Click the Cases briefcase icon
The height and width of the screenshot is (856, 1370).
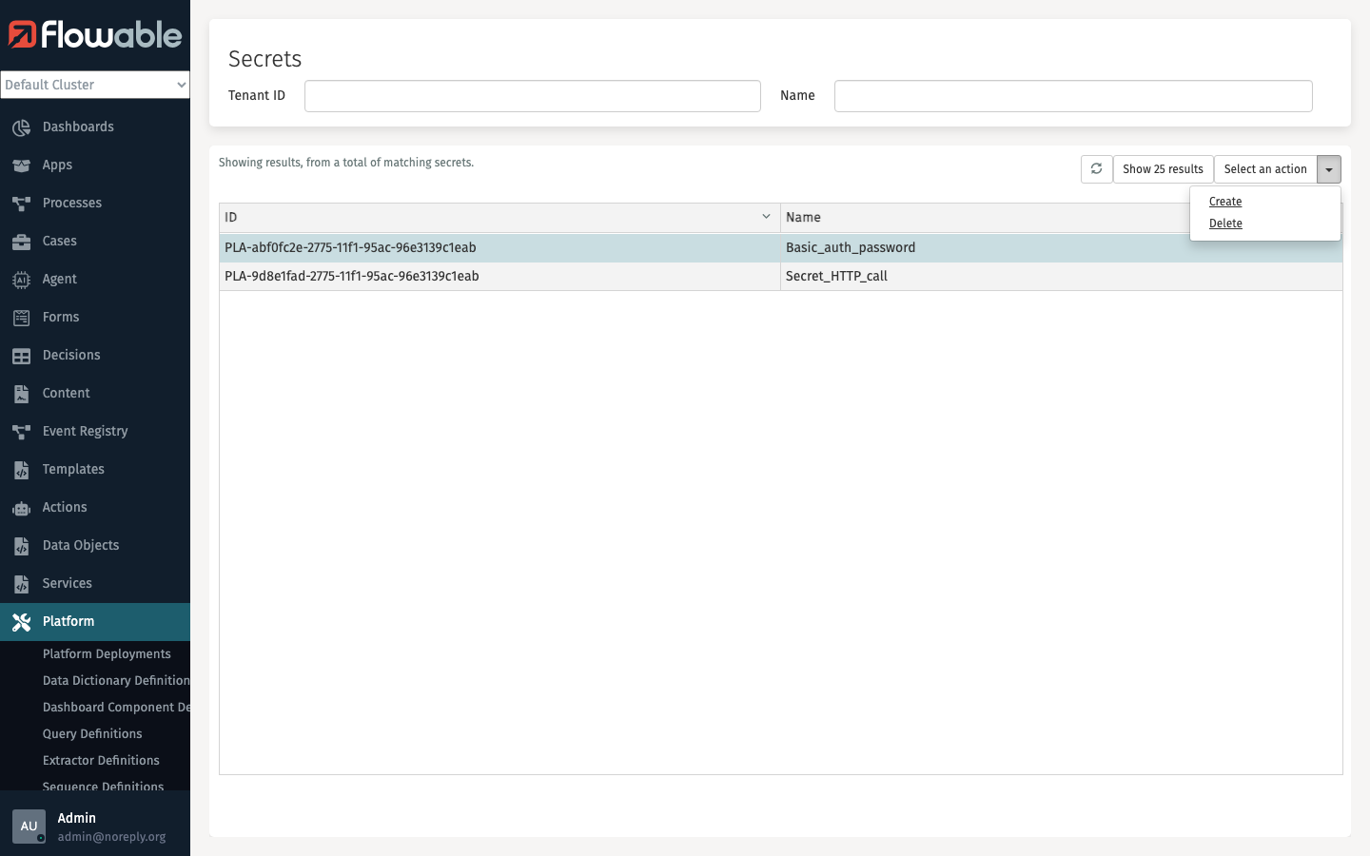point(21,242)
